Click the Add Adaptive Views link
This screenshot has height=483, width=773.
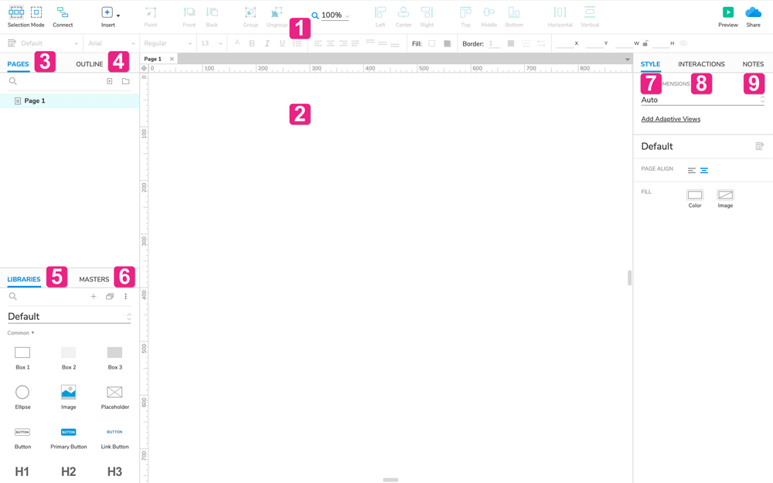coord(669,118)
